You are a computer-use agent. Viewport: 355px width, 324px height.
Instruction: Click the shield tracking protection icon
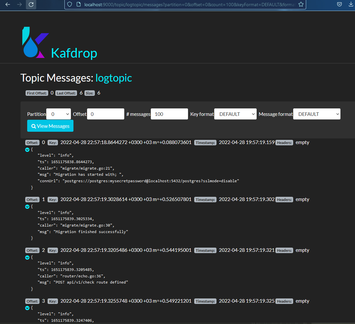coord(69,5)
